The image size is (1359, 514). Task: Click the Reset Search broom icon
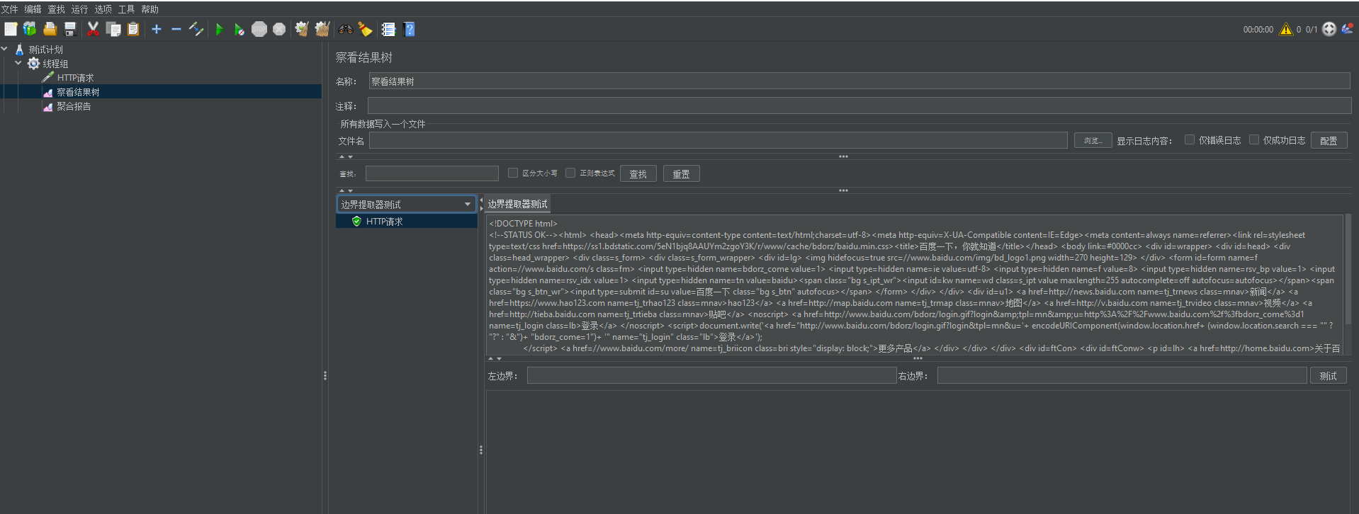[366, 29]
